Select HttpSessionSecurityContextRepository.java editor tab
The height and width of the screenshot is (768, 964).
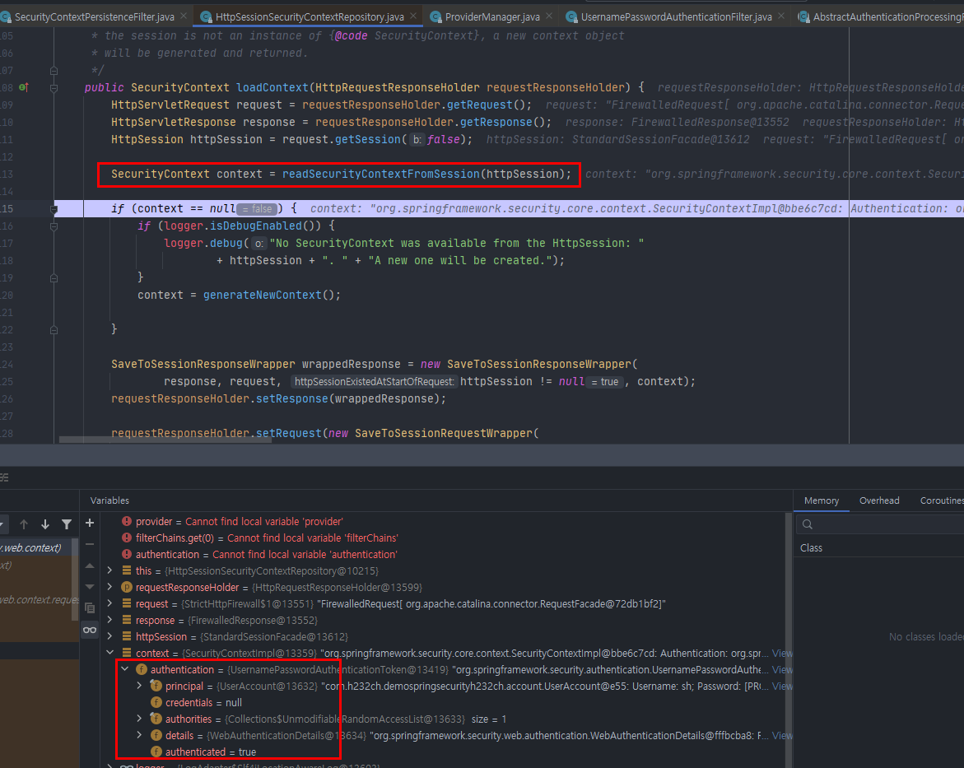pyautogui.click(x=310, y=16)
